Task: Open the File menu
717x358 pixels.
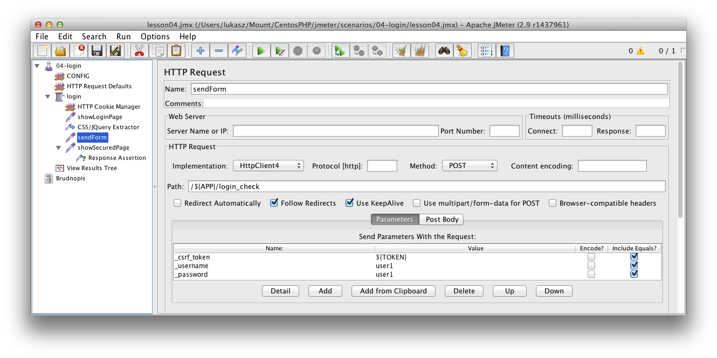Action: tap(42, 37)
